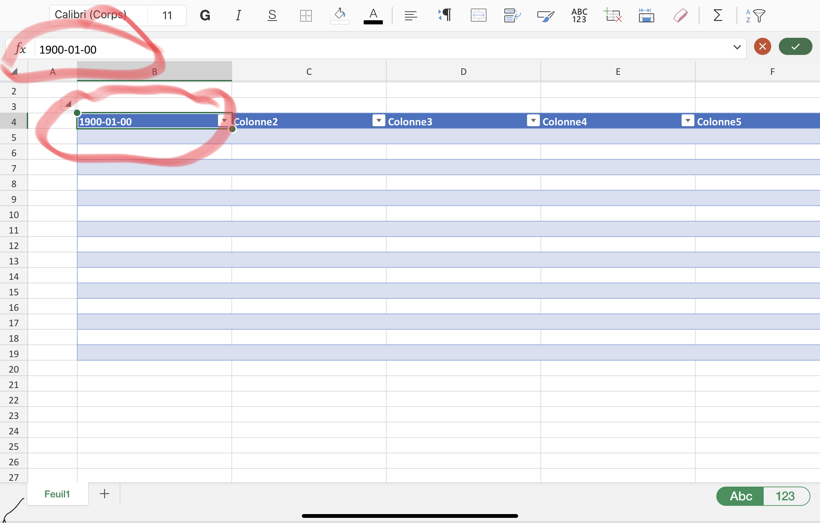The image size is (820, 523).
Task: Open the ABC 123 number format
Action: pyautogui.click(x=579, y=15)
